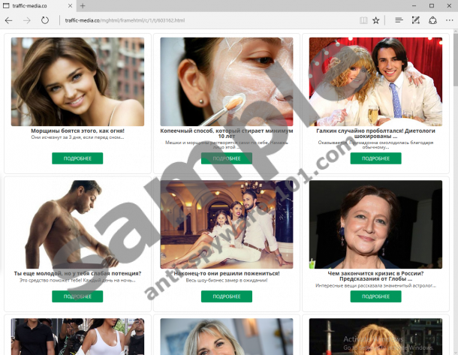Close the traffic-media.co tab
The height and width of the screenshot is (355, 458).
tap(70, 6)
